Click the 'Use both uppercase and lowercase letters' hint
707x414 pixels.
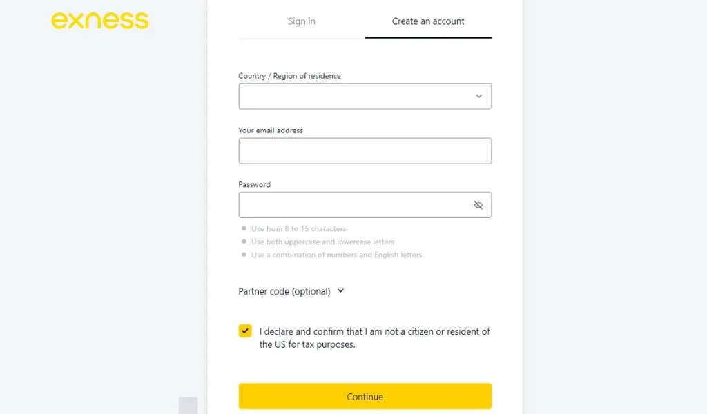[x=322, y=241]
